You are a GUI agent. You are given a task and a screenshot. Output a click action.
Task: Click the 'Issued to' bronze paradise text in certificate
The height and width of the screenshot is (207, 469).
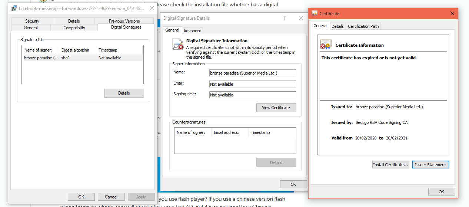pyautogui.click(x=389, y=107)
